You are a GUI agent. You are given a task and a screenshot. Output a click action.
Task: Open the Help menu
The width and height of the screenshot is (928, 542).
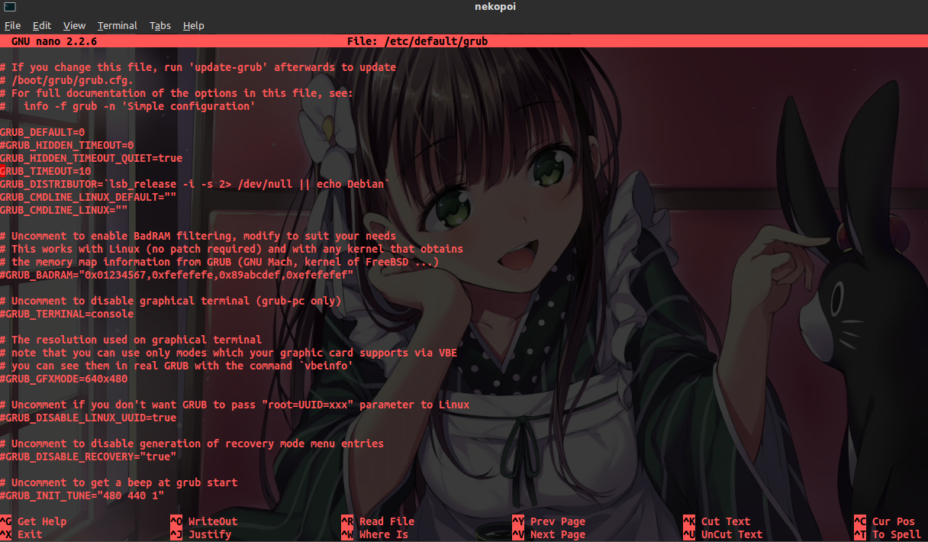pos(193,25)
